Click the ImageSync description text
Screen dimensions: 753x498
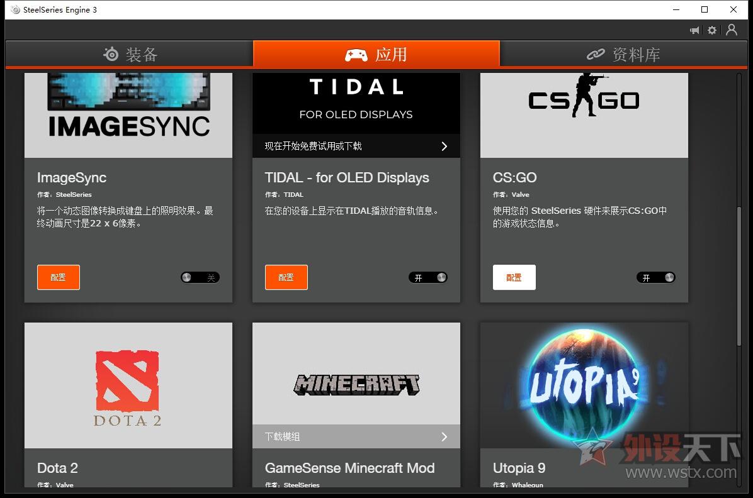point(125,217)
